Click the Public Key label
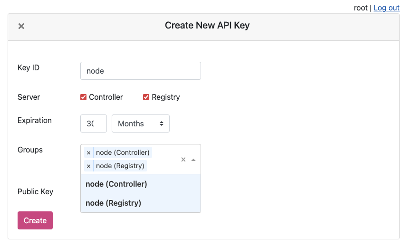Viewport: 403px width, 247px height. pos(35,191)
